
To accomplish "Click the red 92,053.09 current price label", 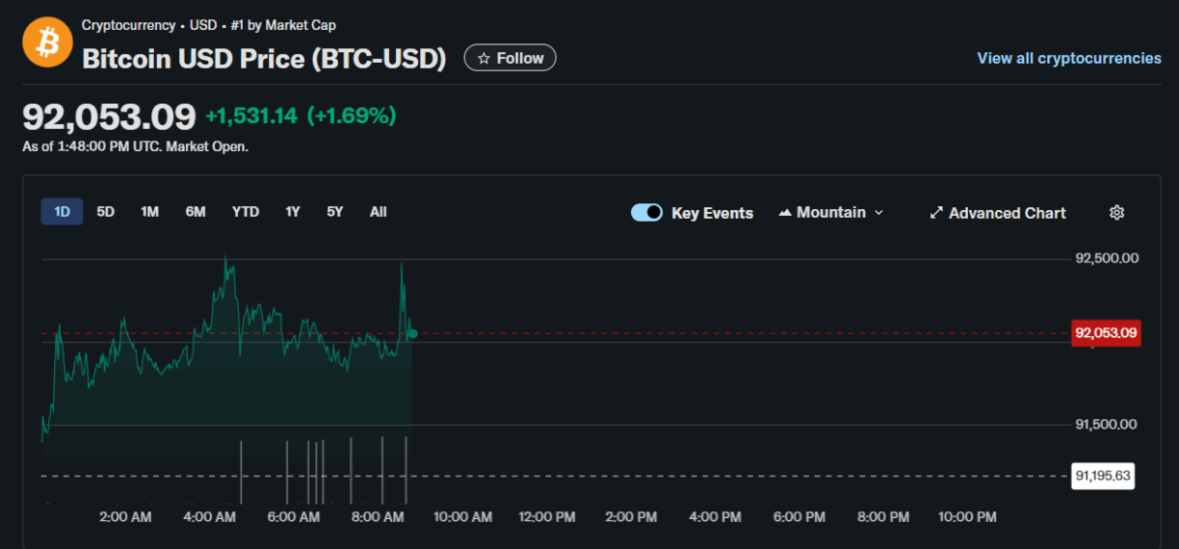I will point(1106,333).
